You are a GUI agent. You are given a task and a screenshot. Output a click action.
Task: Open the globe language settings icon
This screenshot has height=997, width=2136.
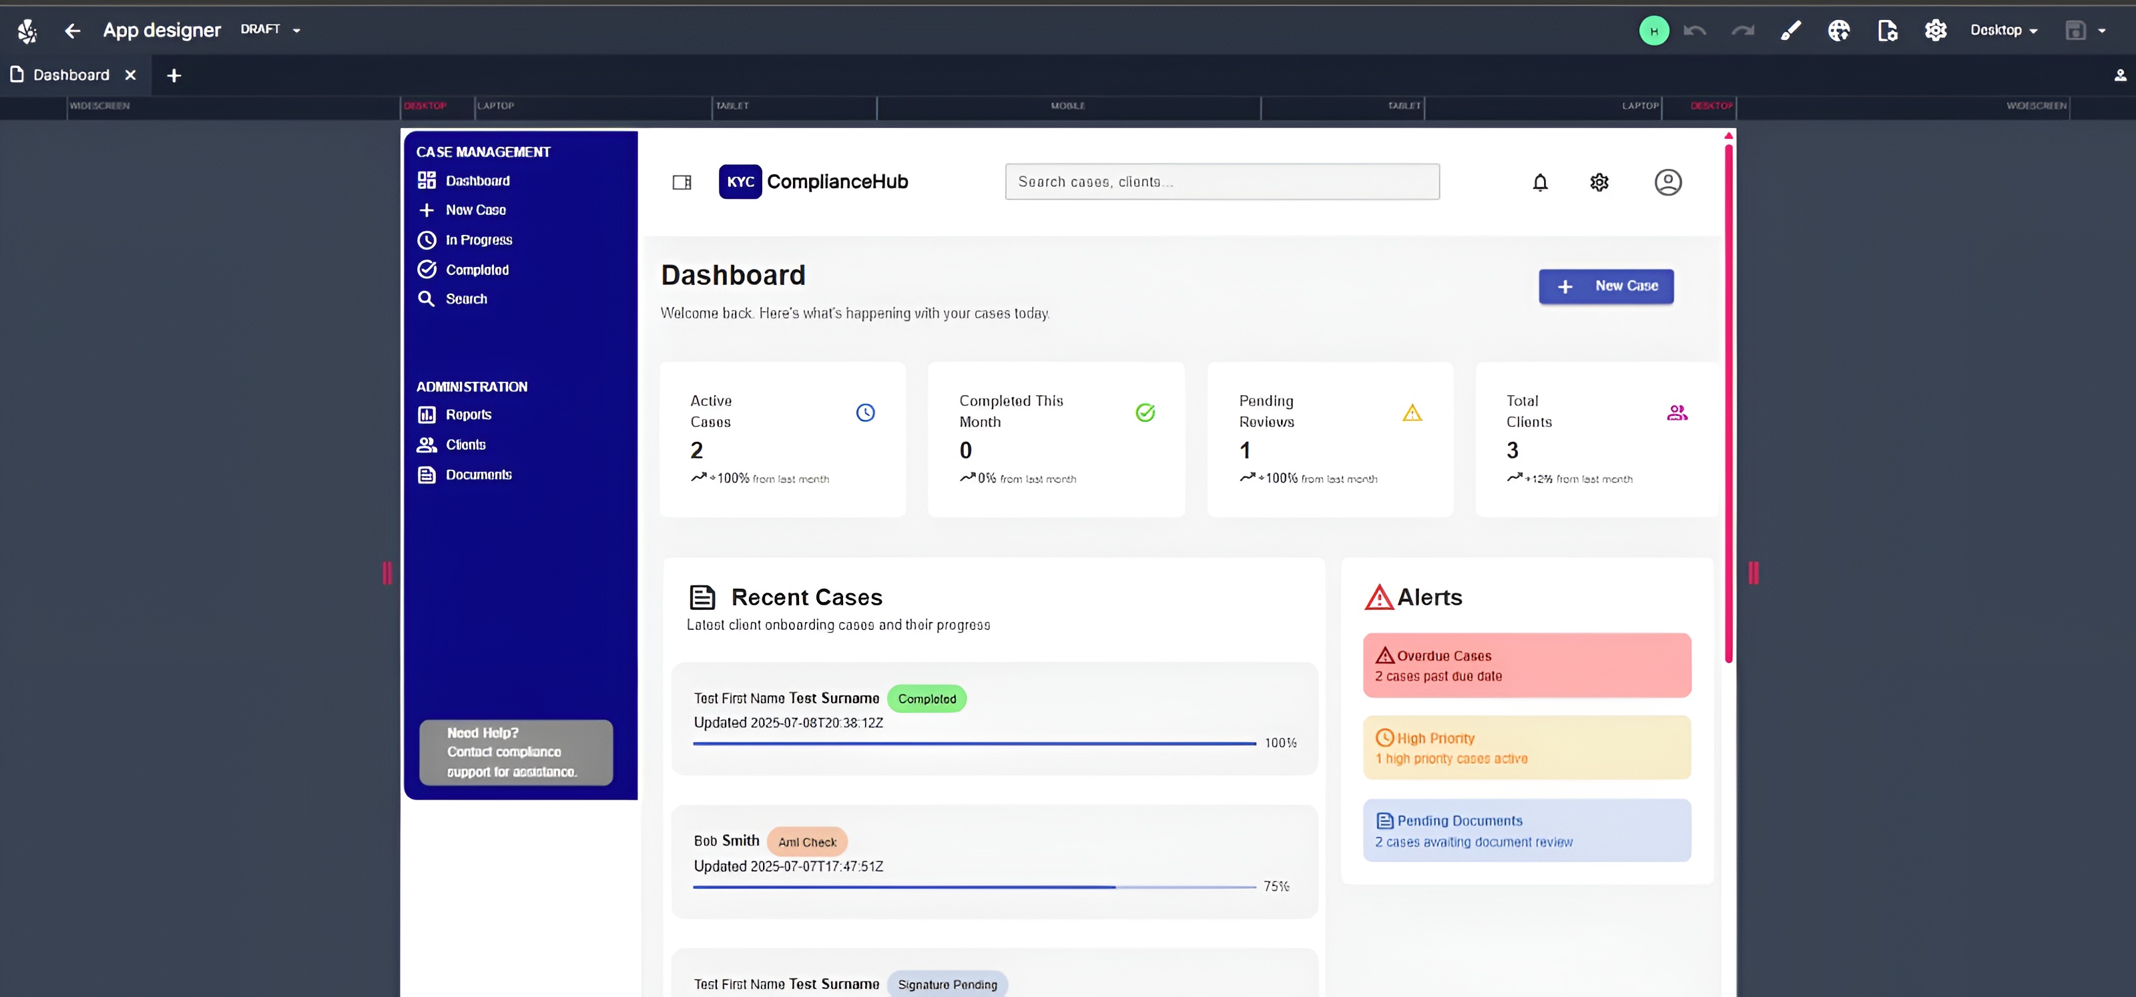(x=1838, y=31)
